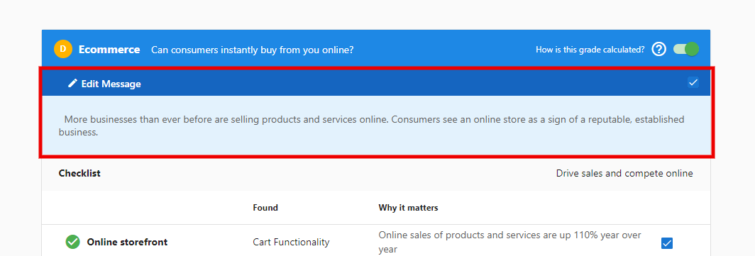Click the green checkmark next to Online storefront
Screen dimensions: 755x256
tap(72, 242)
